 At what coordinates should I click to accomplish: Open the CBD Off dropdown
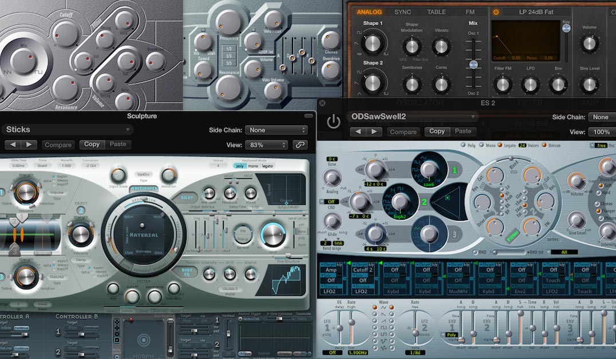[329, 202]
